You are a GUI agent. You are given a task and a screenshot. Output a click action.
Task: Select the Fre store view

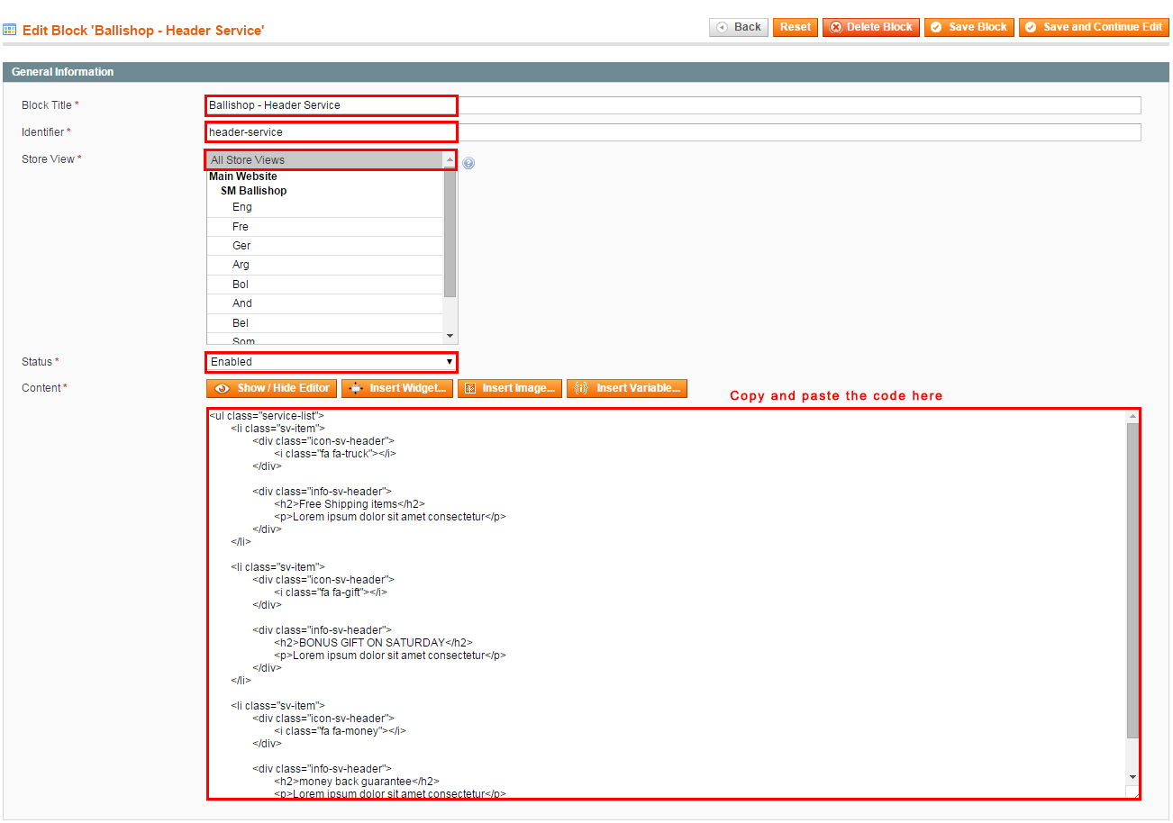tap(325, 227)
